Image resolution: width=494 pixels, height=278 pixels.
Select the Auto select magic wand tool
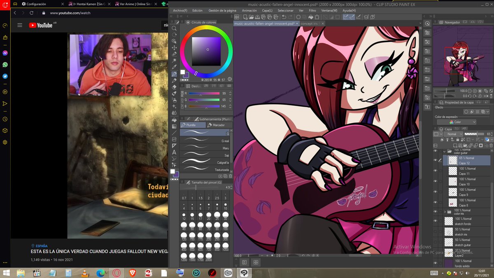click(x=175, y=61)
